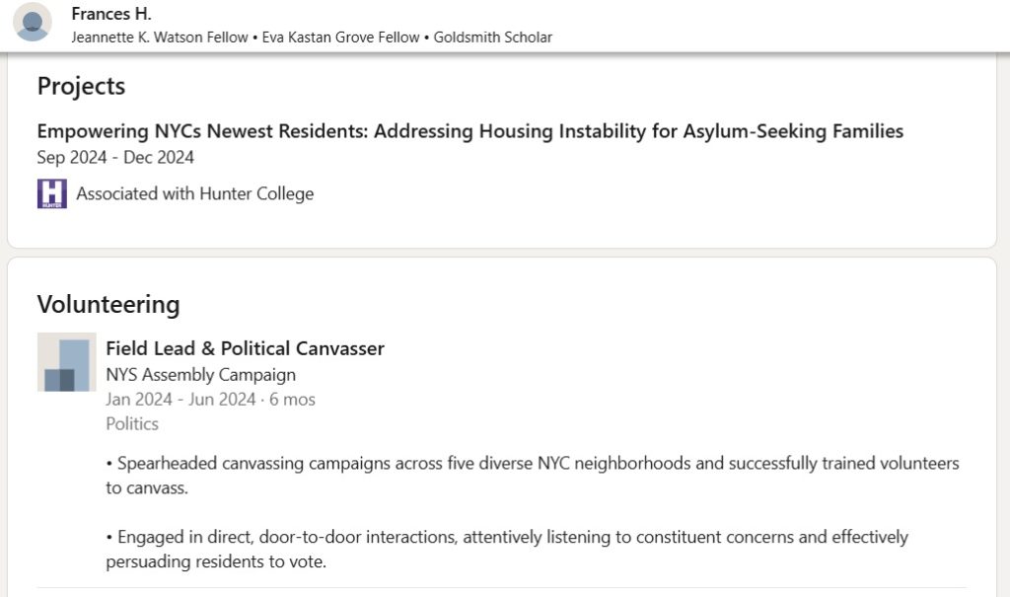This screenshot has height=597, width=1010.
Task: Click the Spearheaded canvassing campaigns bullet paragraph
Action: tap(533, 475)
